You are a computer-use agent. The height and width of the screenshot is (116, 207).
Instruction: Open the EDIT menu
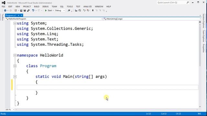pos(10,6)
